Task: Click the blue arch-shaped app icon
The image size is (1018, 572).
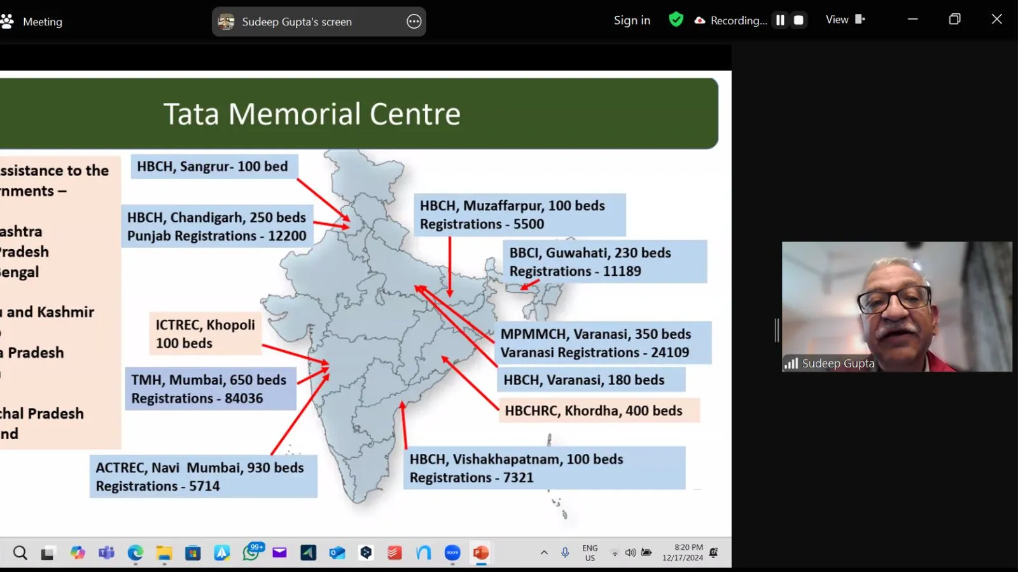Action: (424, 553)
